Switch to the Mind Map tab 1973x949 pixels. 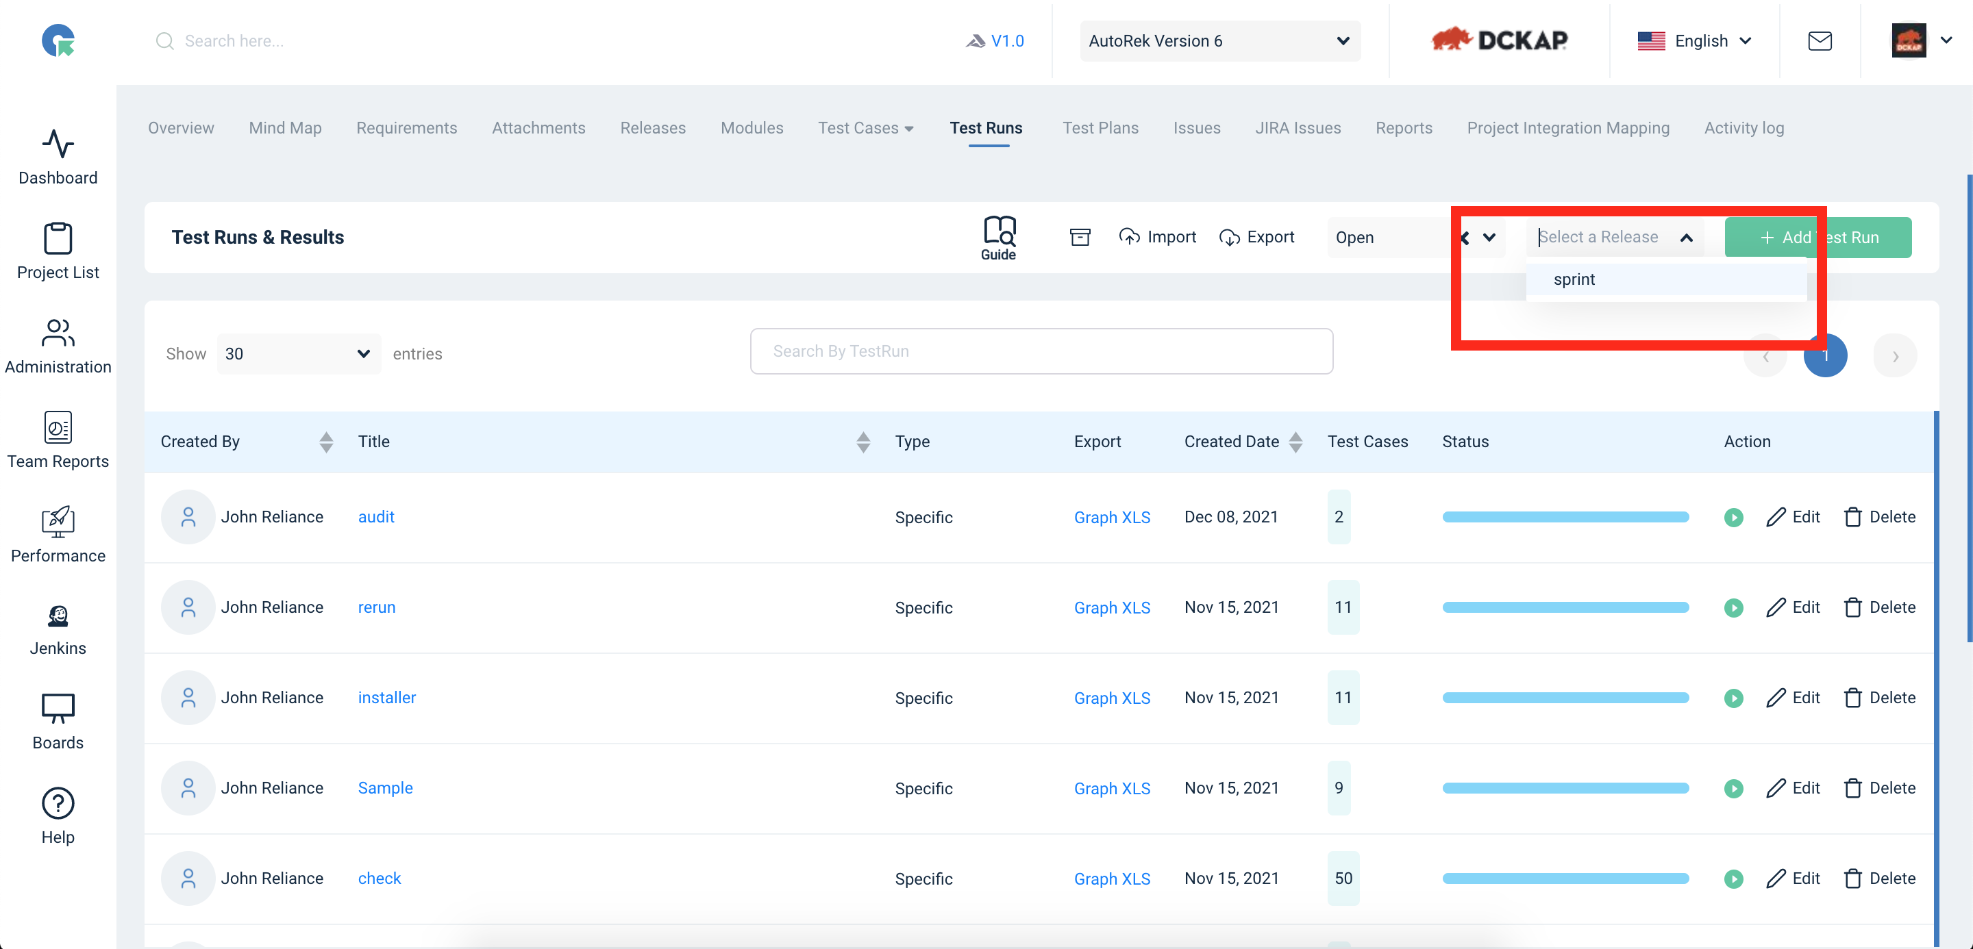coord(285,128)
